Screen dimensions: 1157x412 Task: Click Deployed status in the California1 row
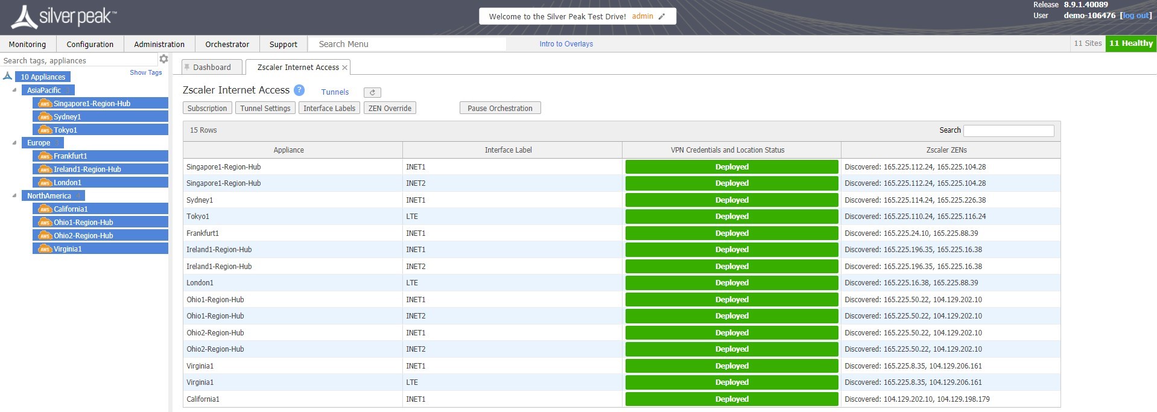732,399
